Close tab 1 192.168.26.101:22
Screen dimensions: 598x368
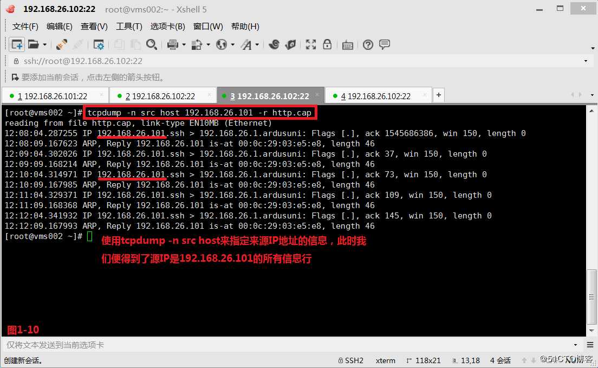click(x=101, y=94)
